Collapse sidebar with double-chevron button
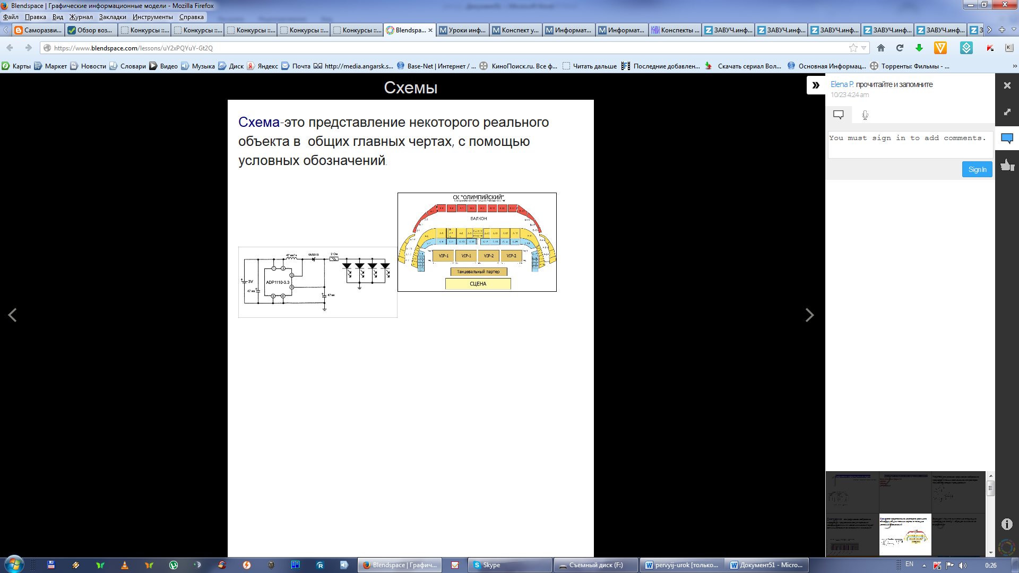This screenshot has width=1019, height=573. pos(816,85)
